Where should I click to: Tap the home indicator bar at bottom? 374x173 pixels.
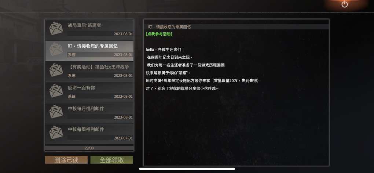click(187, 169)
